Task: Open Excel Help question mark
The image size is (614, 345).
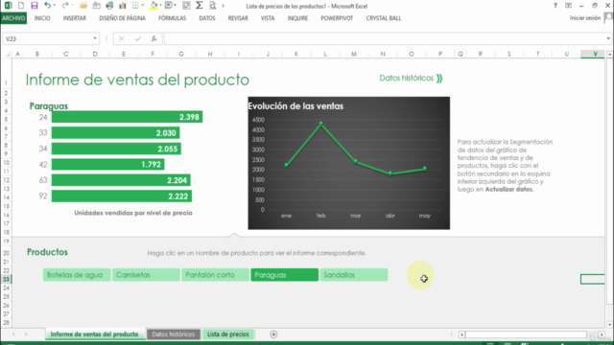Action: (x=555, y=6)
